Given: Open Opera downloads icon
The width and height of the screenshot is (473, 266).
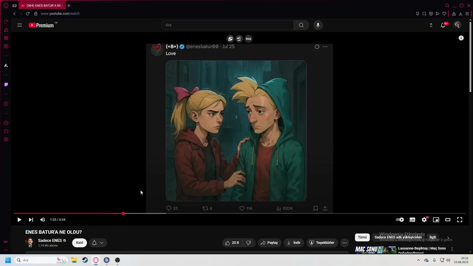Looking at the screenshot, I should point(460,14).
